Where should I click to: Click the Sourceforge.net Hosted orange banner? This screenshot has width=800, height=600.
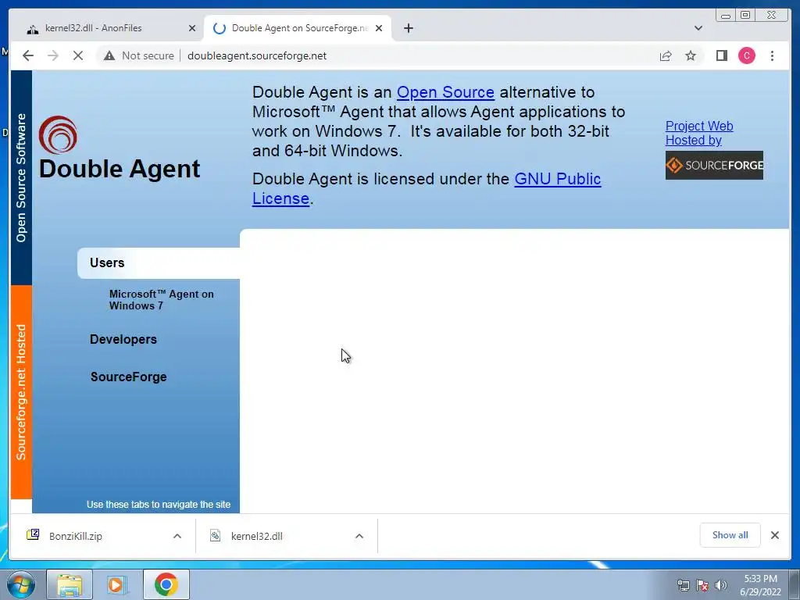tap(21, 392)
